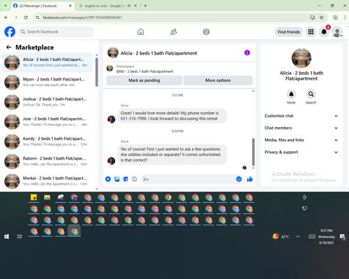
Task: Click the browser back arrow
Action: 6,17
